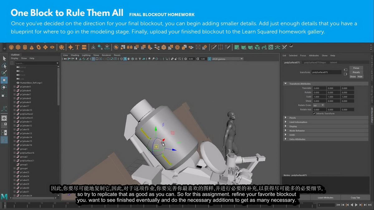Click Load Attributes button

(325, 198)
